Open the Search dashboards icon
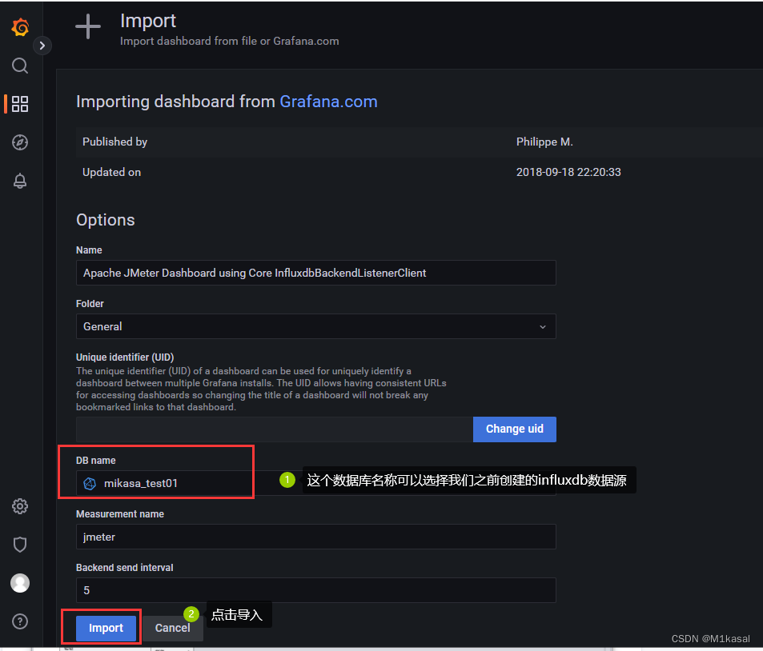Image resolution: width=763 pixels, height=651 pixels. (20, 65)
